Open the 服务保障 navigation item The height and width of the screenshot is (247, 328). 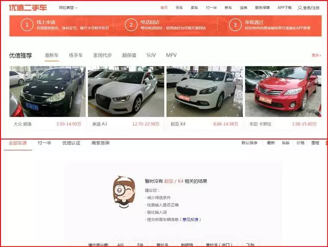pos(262,8)
